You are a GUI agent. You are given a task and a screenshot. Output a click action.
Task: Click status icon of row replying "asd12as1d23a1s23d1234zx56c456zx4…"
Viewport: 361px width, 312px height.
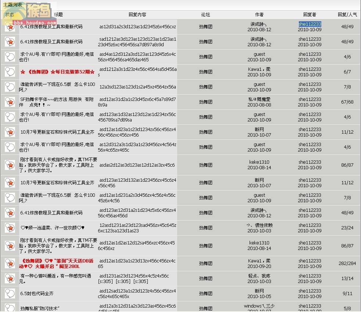coord(10,132)
